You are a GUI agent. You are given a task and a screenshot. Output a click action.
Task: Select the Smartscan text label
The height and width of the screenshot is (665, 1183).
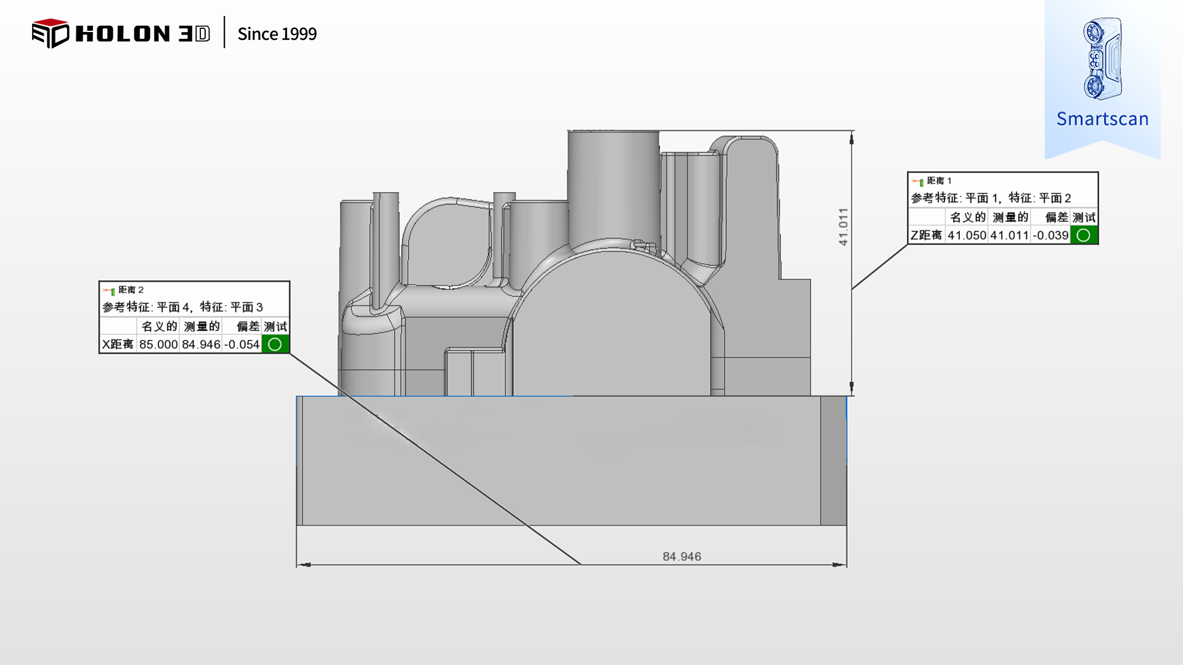point(1102,119)
